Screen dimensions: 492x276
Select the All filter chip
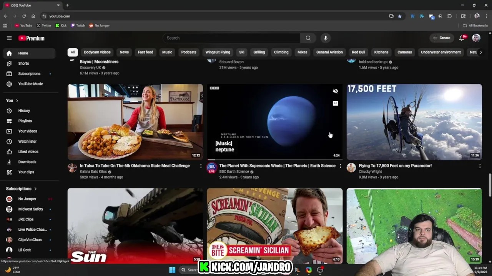(73, 52)
